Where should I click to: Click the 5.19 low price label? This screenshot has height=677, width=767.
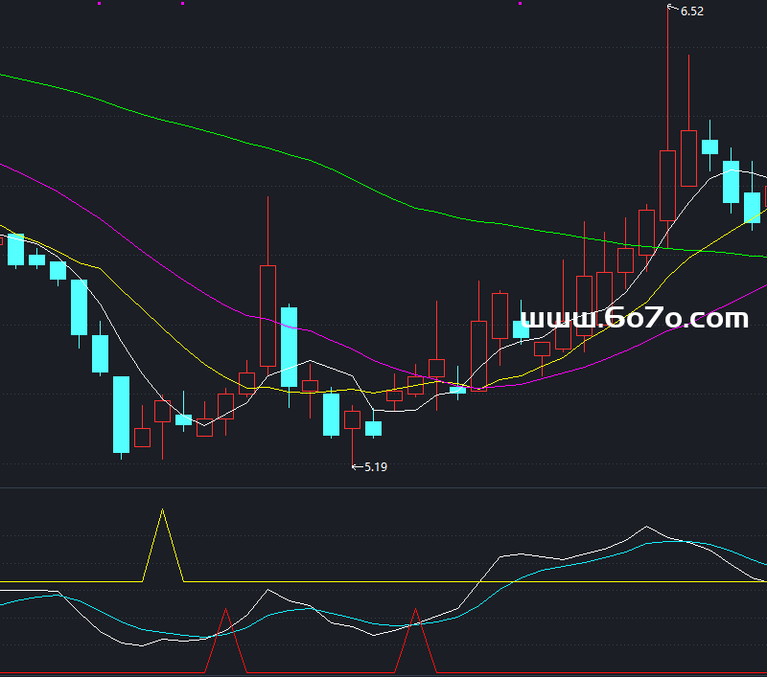pyautogui.click(x=376, y=467)
